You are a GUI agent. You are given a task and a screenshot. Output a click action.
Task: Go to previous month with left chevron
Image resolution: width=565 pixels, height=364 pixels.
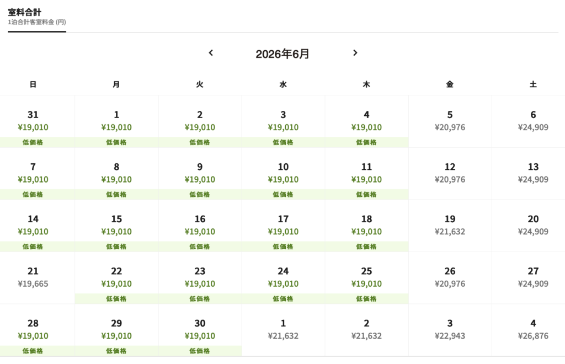pyautogui.click(x=211, y=53)
